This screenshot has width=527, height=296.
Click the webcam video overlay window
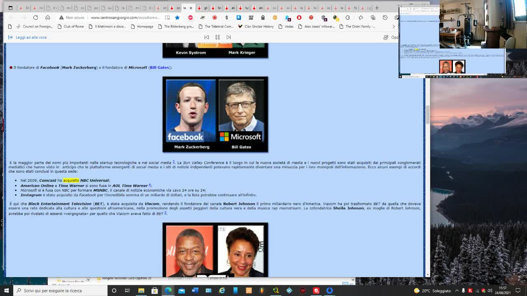click(483, 25)
